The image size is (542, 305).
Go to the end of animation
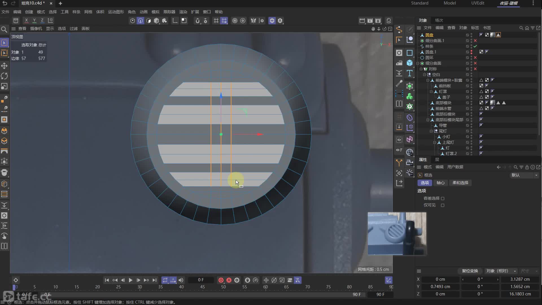(x=154, y=280)
